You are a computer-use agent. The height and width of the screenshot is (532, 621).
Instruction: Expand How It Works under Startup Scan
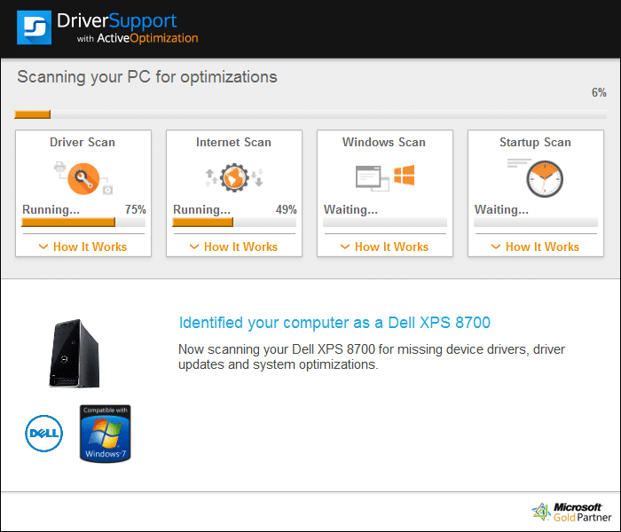point(536,247)
